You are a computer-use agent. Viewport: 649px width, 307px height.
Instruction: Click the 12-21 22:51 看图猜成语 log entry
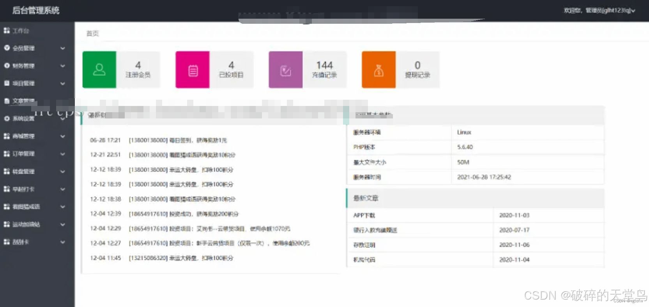(163, 155)
